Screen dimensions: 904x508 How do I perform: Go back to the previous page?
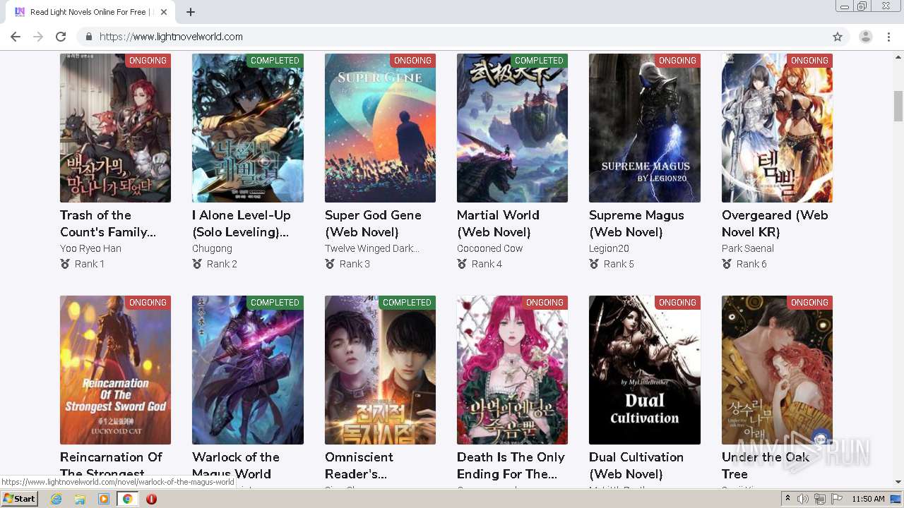click(16, 37)
